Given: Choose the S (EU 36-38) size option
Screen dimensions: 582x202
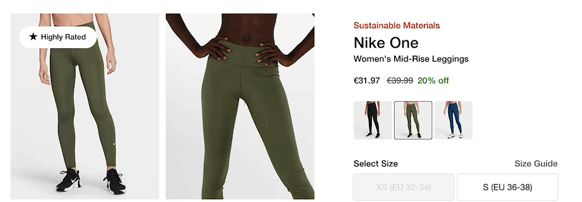Looking at the screenshot, I should (x=507, y=187).
